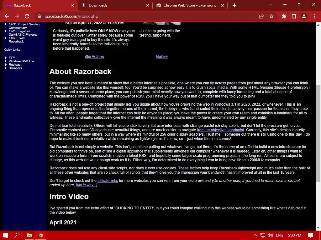Screen dimensions: 321x240
Task: Click the scrollbar down arrow
Action: pyautogui.click(x=318, y=228)
